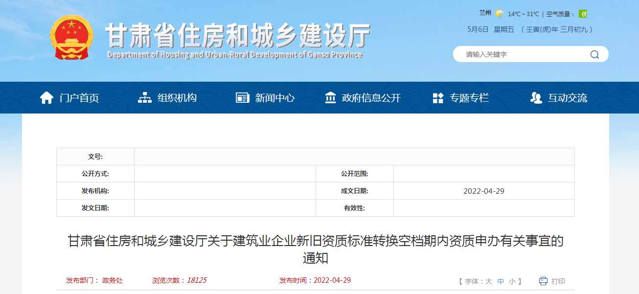Click the printer icon
Viewport: 639px width, 294px height.
click(x=543, y=281)
